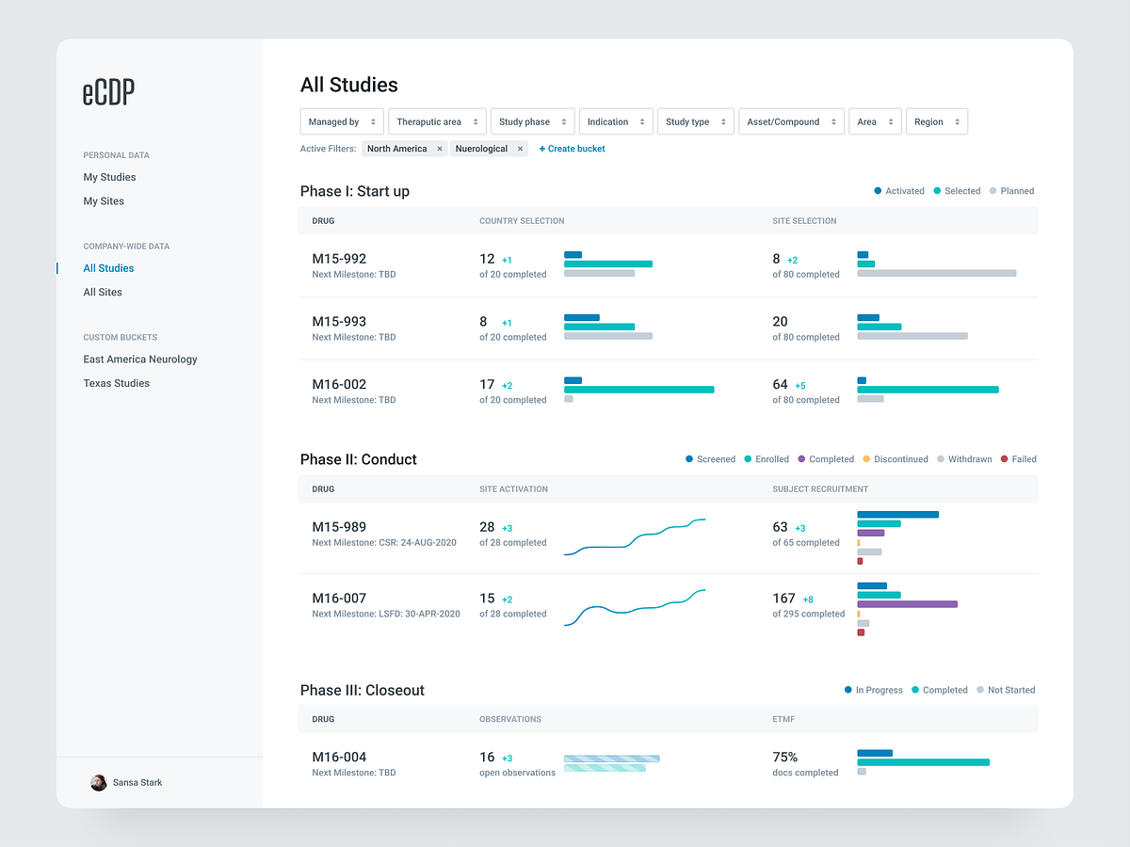Viewport: 1130px width, 847px height.
Task: Toggle the In Progress legend in Phase III
Action: pos(847,690)
